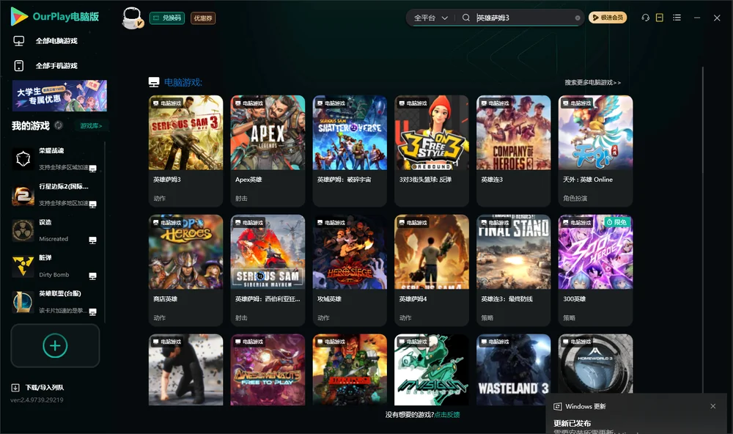Click the PC icon beside Dirty Bomb

[x=92, y=276]
